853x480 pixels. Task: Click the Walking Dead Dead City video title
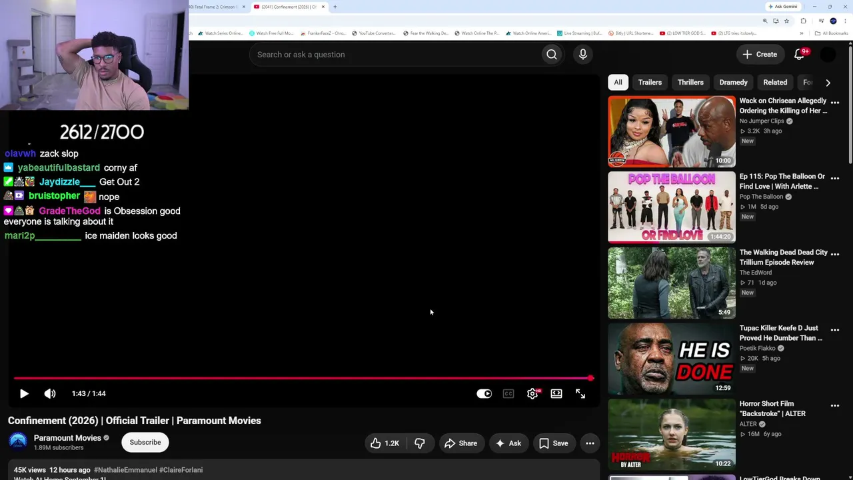(784, 257)
